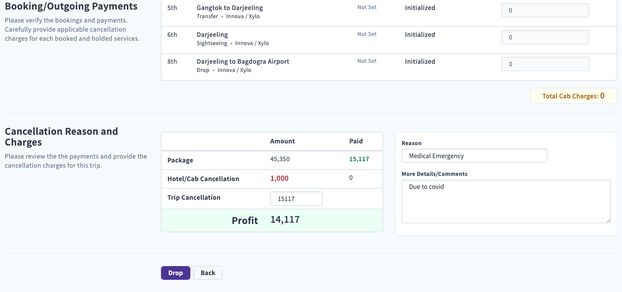
Task: Click the Profit value 14,117
Action: (285, 219)
